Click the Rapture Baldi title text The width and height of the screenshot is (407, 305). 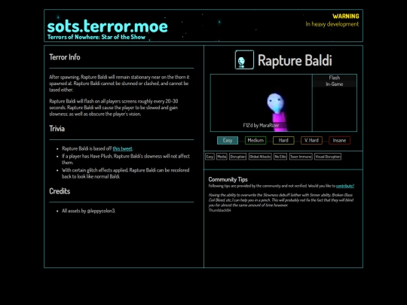(x=295, y=60)
